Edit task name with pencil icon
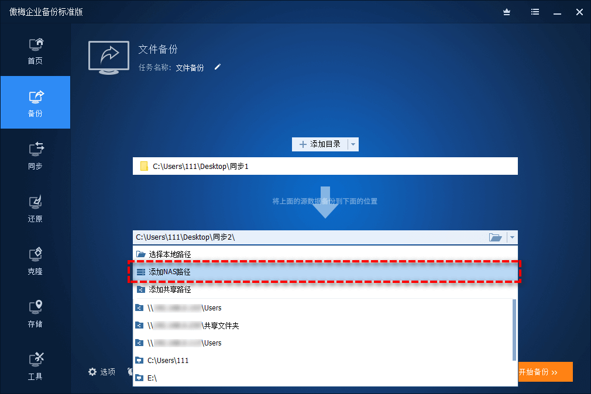 [218, 67]
